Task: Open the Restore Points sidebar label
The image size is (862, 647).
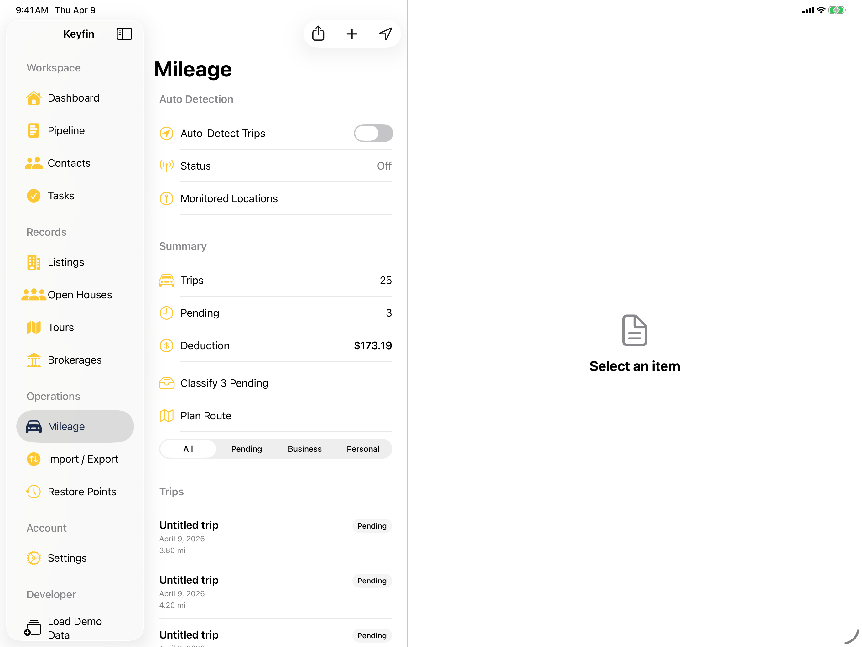Action: (82, 492)
